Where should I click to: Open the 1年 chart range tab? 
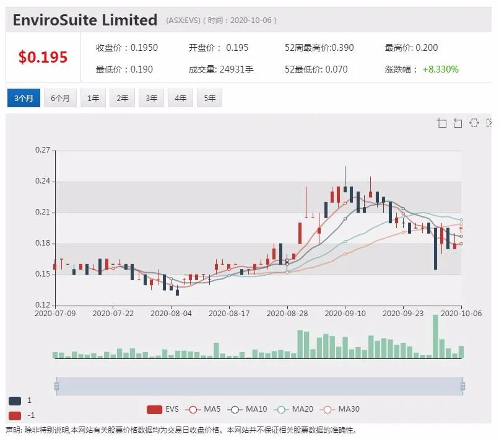point(93,98)
